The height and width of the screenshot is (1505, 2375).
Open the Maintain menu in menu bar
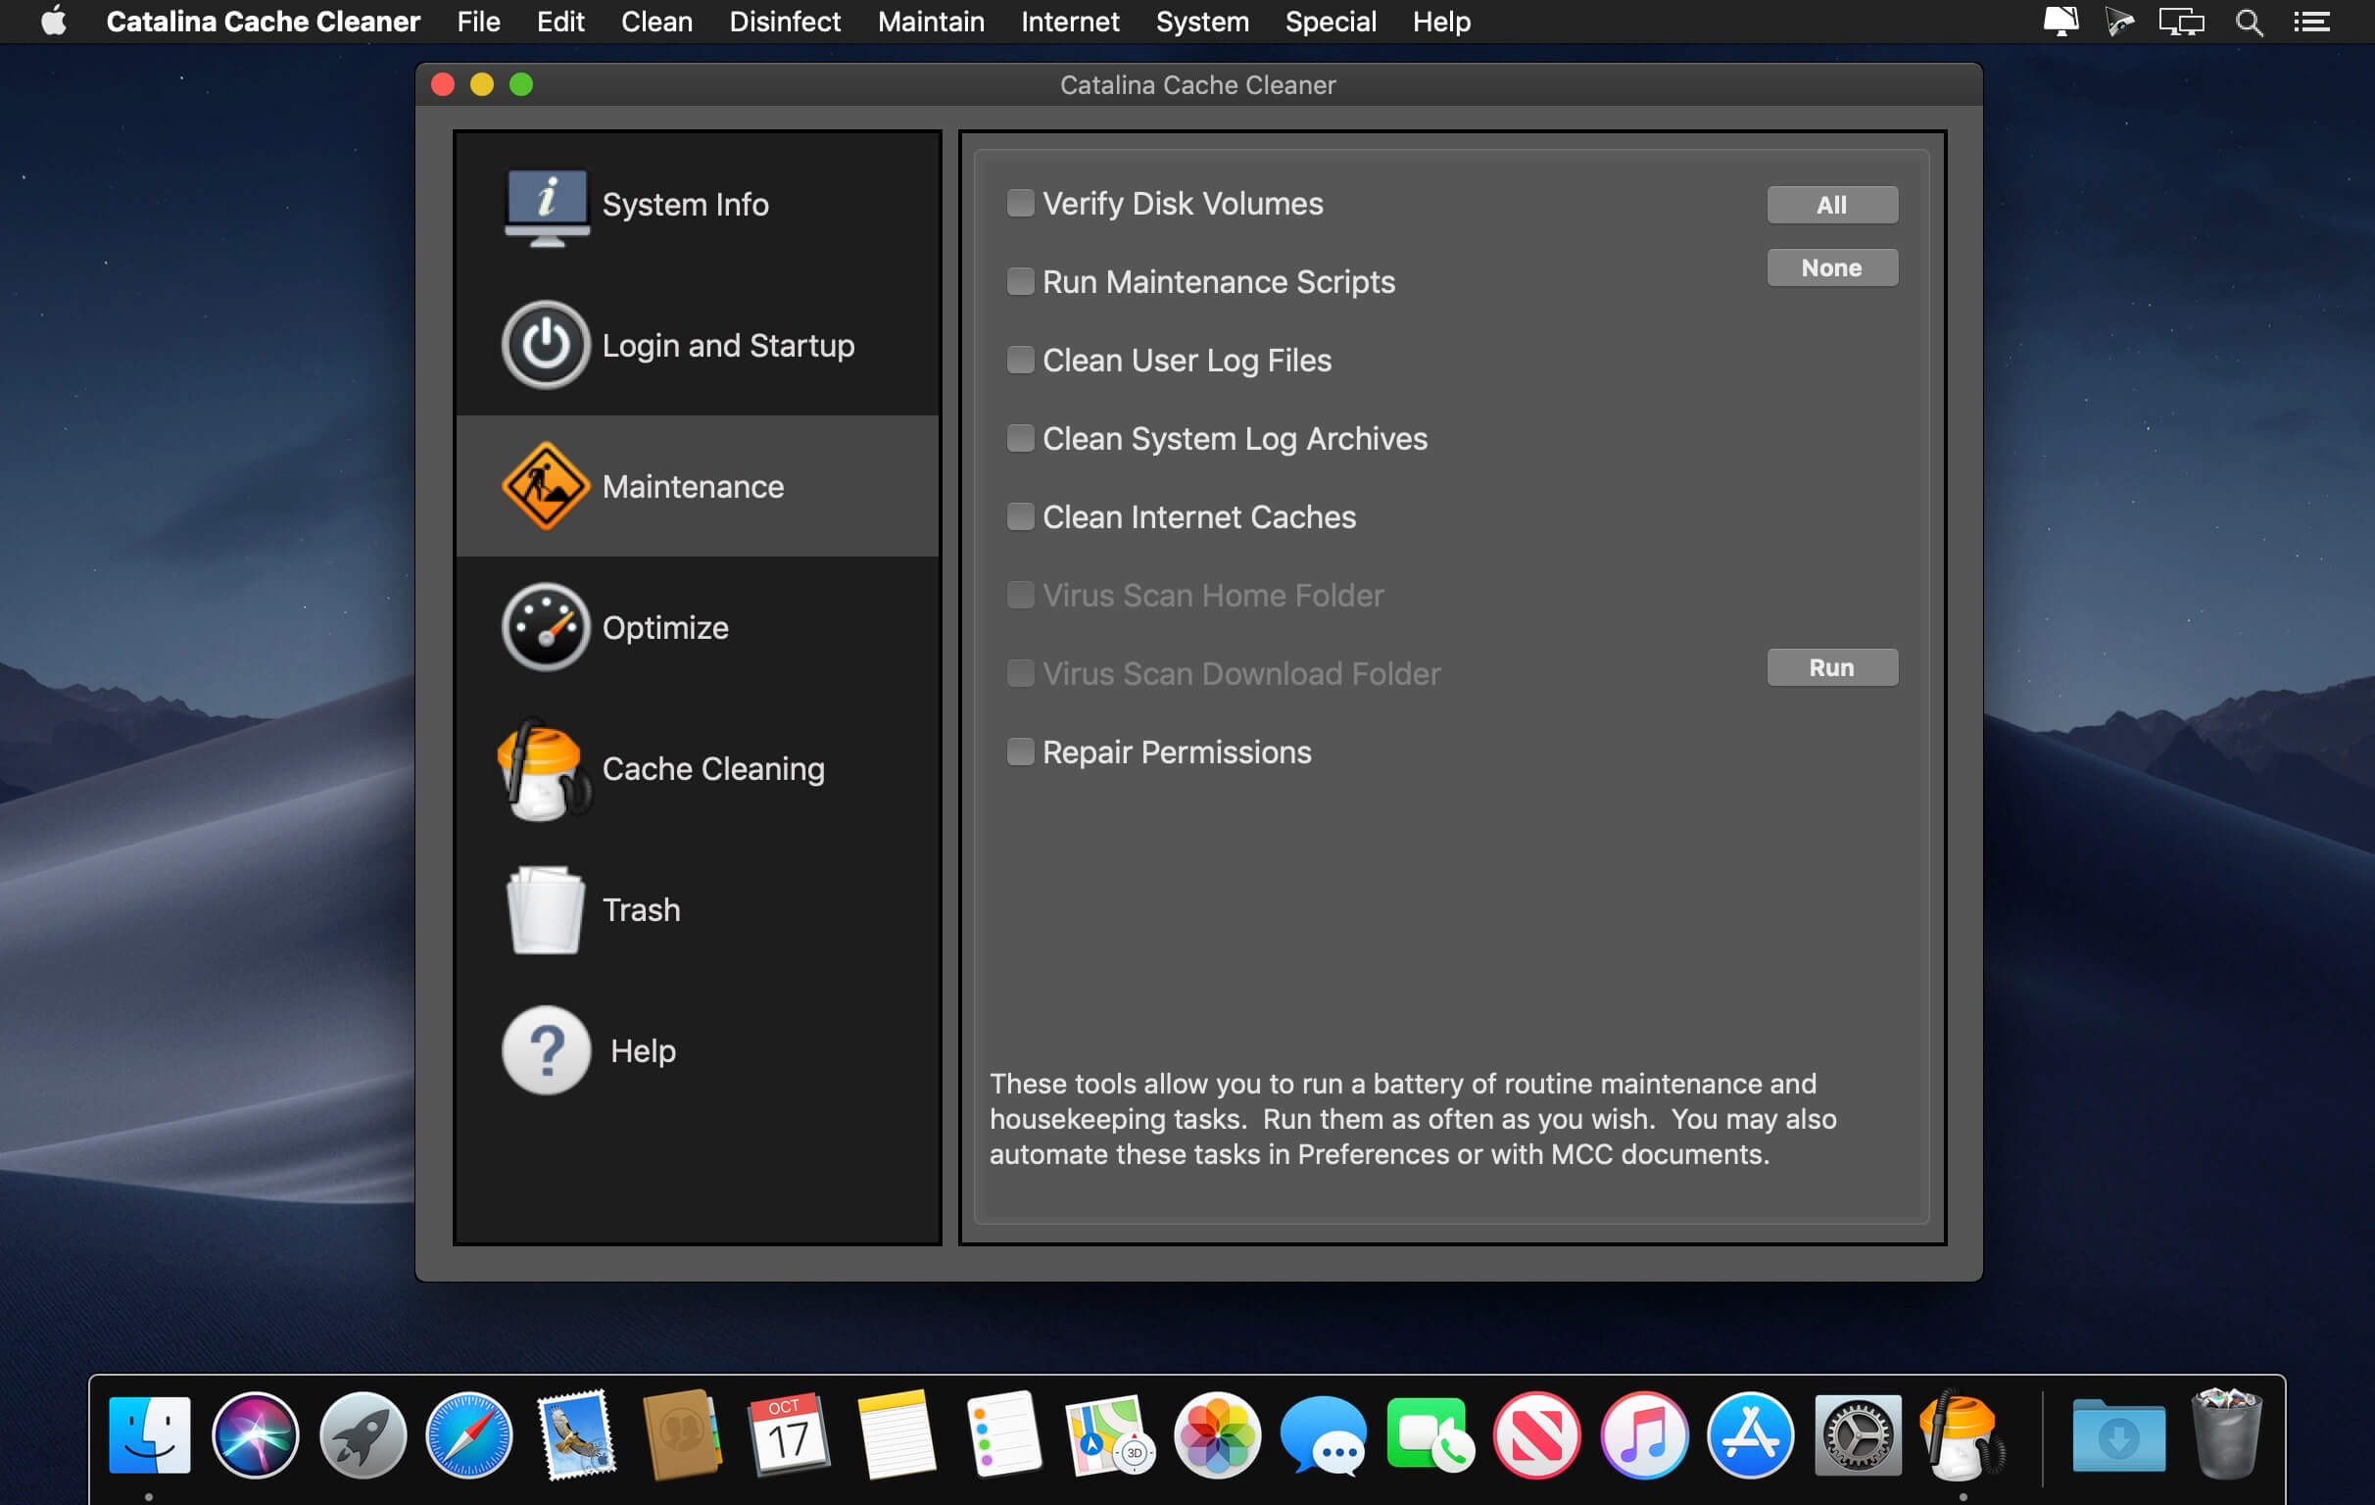tap(930, 22)
